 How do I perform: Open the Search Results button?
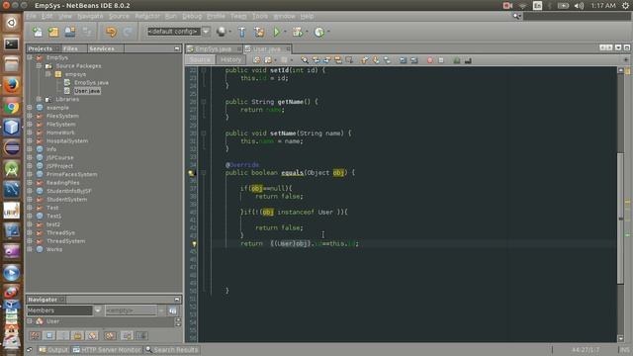172,350
